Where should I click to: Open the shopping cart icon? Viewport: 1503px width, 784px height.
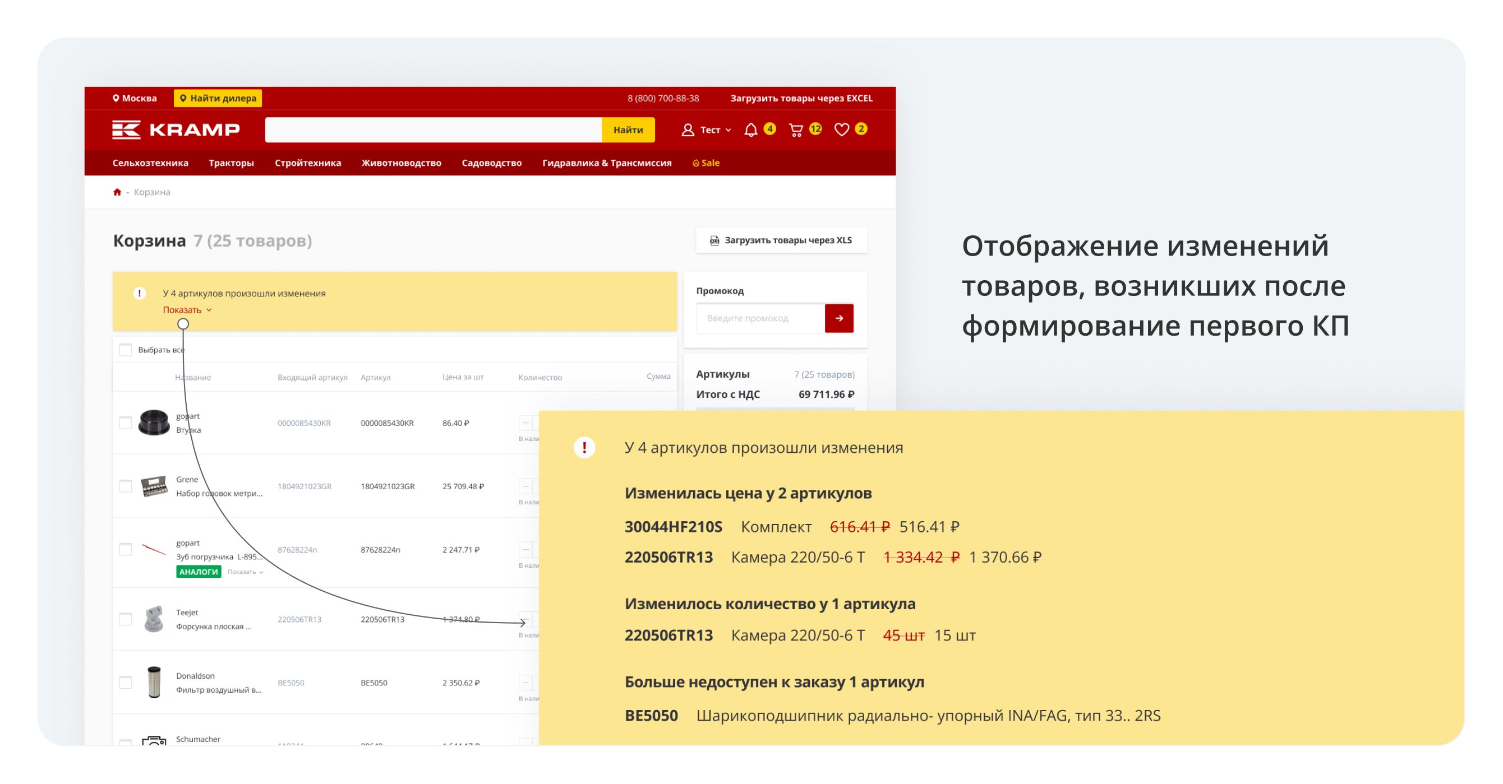[x=795, y=129]
